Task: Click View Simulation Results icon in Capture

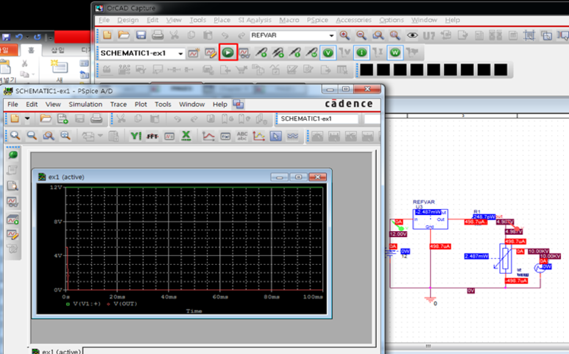Action: [x=244, y=53]
